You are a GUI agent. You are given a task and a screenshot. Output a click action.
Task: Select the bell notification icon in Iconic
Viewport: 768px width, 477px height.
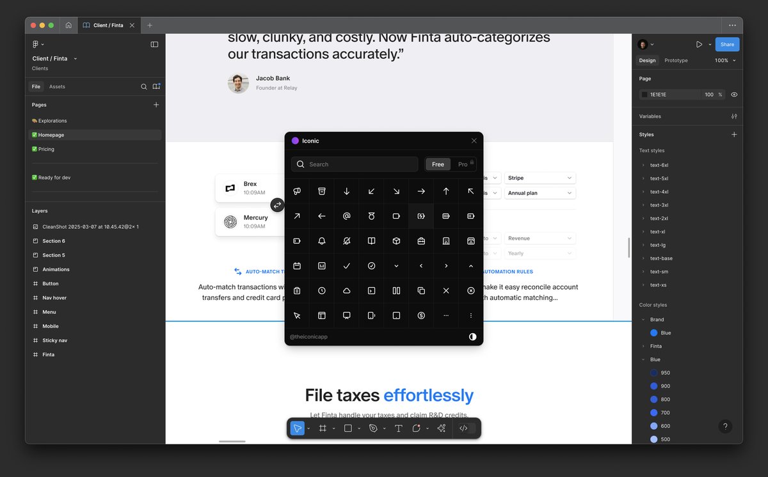[x=322, y=241]
